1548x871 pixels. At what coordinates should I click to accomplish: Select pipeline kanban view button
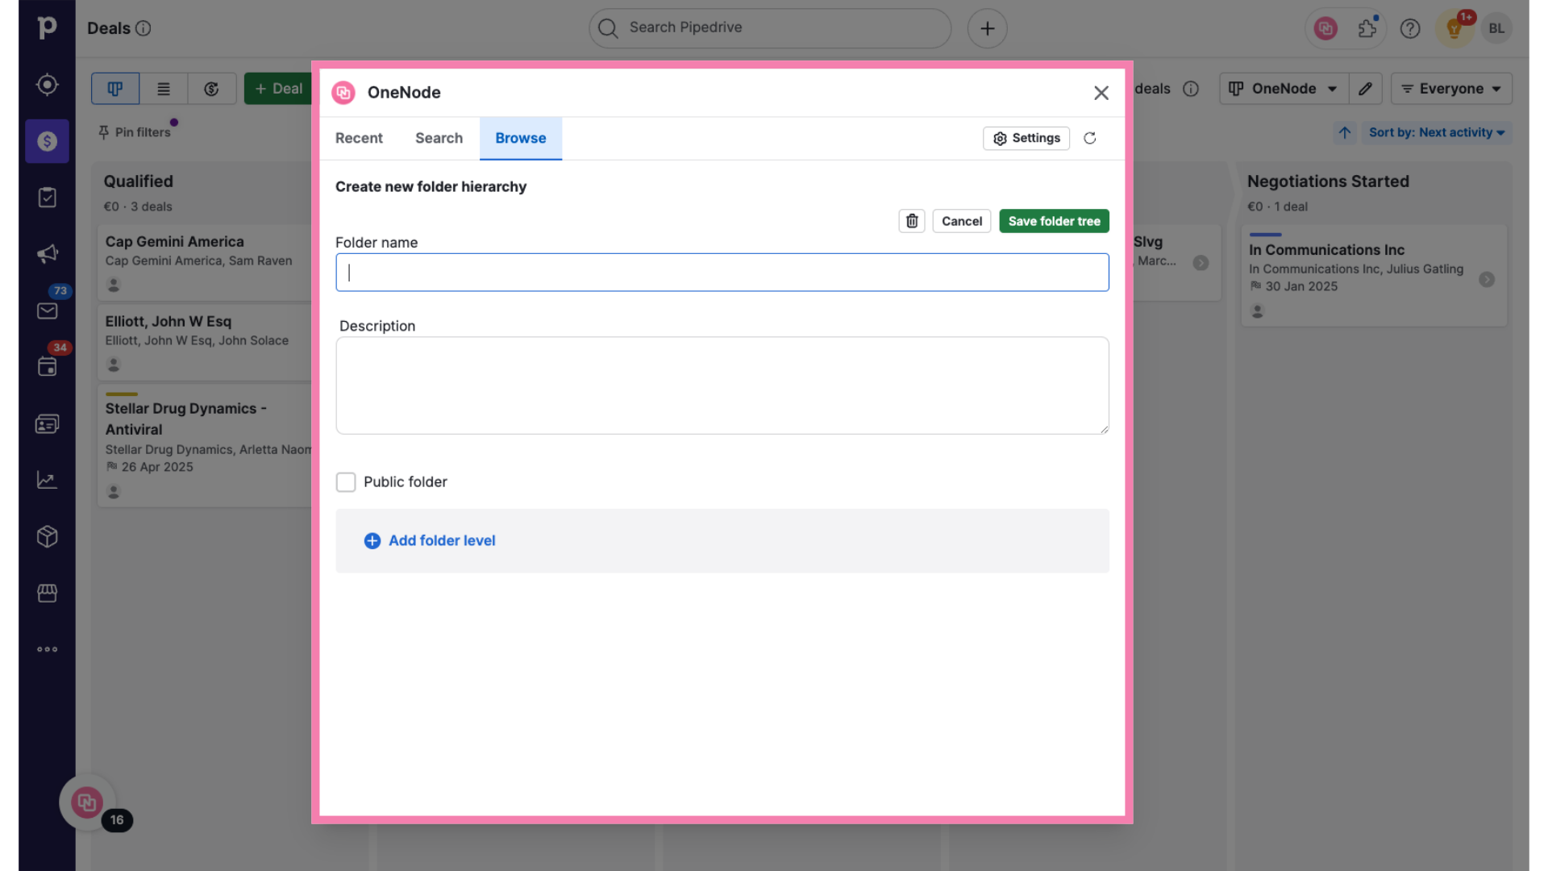[x=115, y=89]
